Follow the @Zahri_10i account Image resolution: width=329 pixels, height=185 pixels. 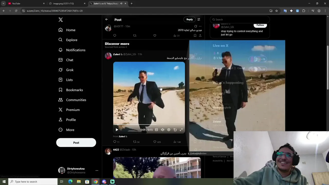pos(260,25)
